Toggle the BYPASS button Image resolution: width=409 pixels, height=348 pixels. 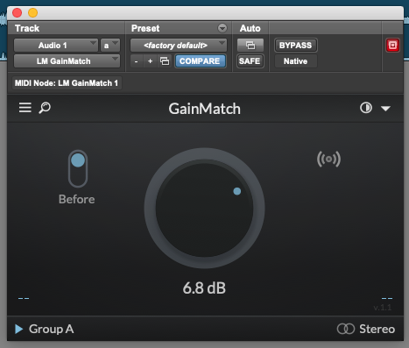(x=295, y=46)
